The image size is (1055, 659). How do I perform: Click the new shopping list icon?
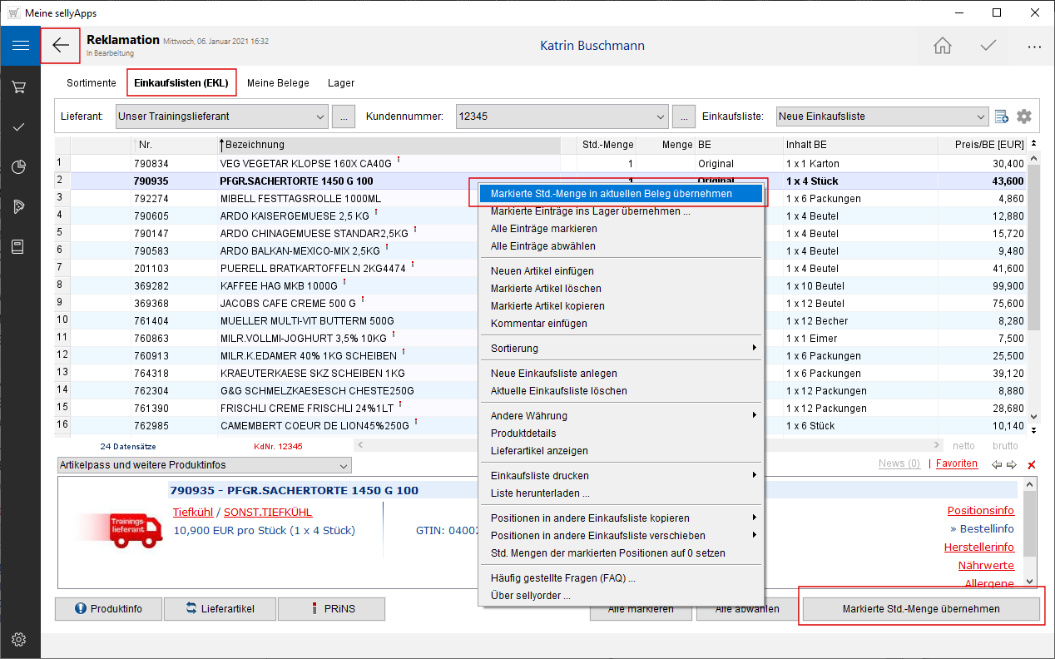tap(1002, 116)
